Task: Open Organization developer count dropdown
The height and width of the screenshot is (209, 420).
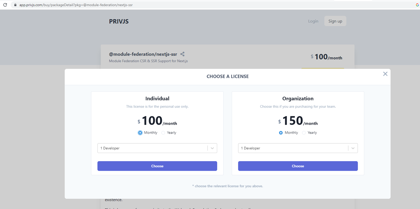Action: (x=293, y=148)
